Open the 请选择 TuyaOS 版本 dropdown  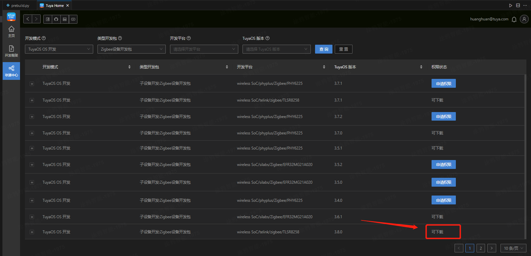point(277,49)
